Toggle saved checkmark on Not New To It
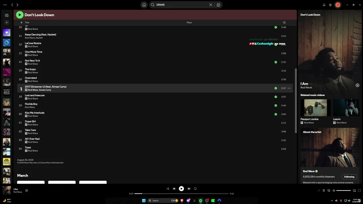The image size is (363, 204). (276, 62)
